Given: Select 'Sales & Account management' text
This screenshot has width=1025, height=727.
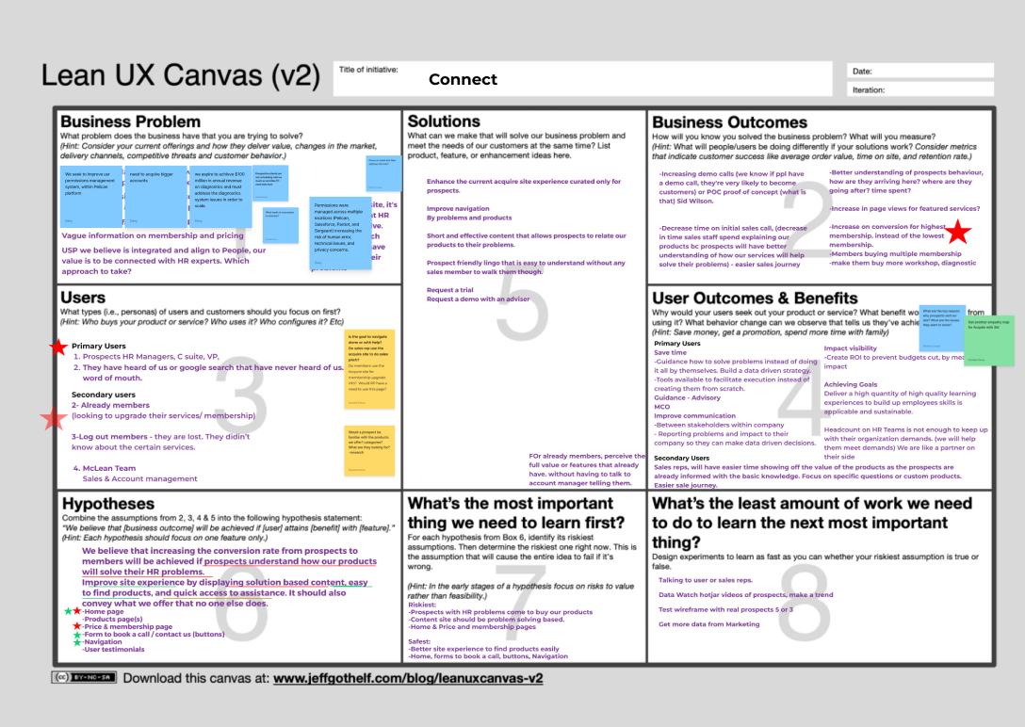Looking at the screenshot, I should (139, 478).
